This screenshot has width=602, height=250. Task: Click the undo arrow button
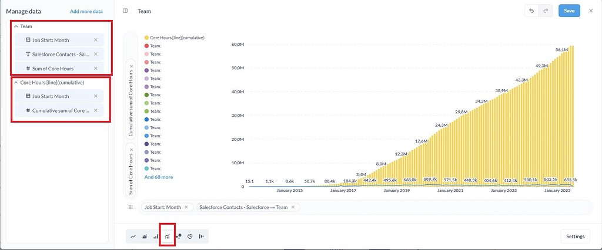pyautogui.click(x=531, y=11)
